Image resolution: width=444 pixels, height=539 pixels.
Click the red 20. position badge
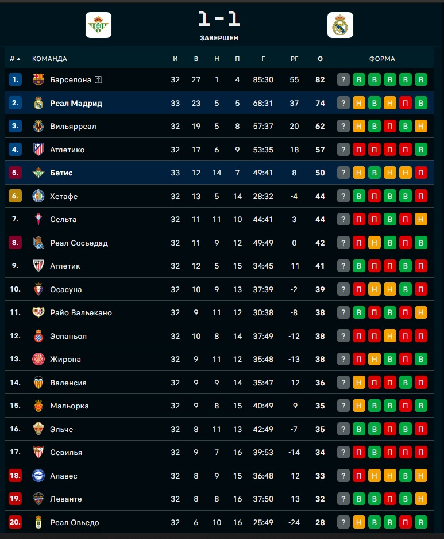coord(16,522)
